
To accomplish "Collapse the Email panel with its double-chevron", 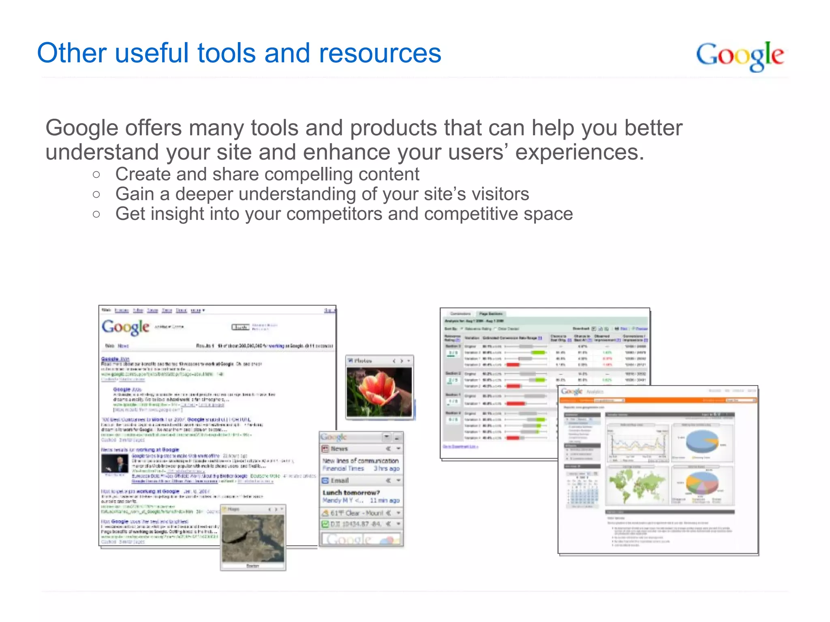I will tap(388, 480).
